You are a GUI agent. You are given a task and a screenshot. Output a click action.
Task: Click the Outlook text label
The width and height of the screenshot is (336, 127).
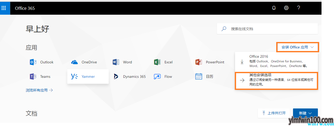47,62
